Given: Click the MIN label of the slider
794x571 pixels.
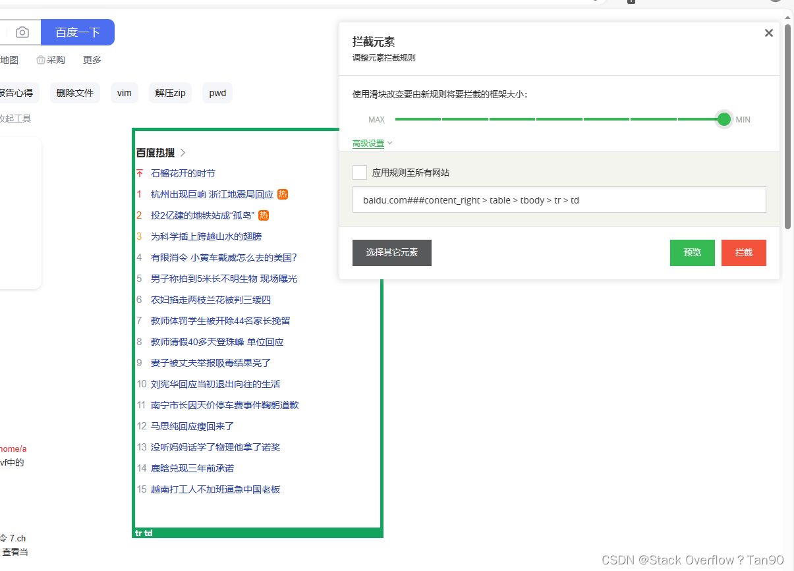Looking at the screenshot, I should click(x=743, y=120).
